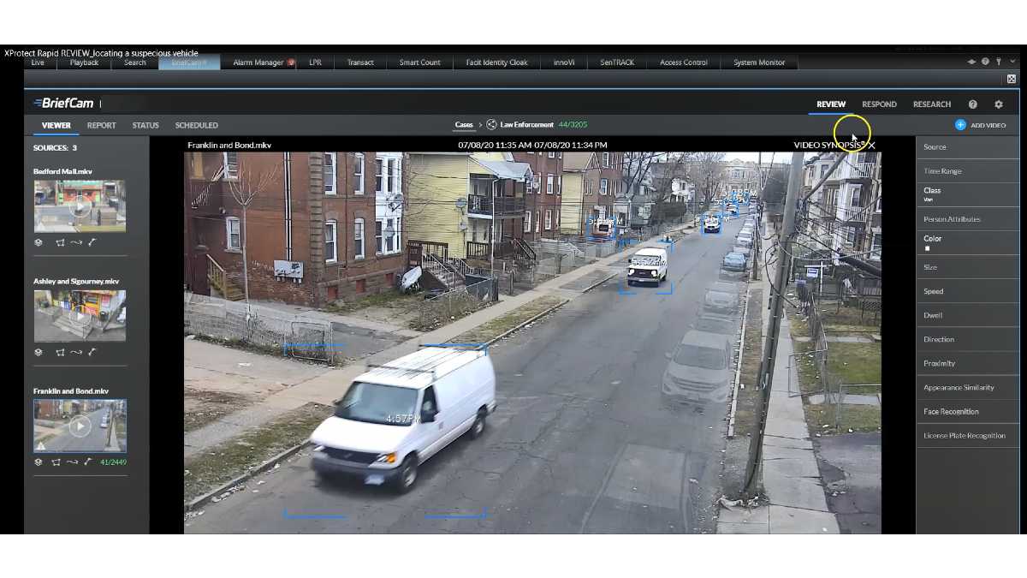This screenshot has width=1027, height=578.
Task: Select the RESEARCH mode tab
Action: pyautogui.click(x=932, y=104)
